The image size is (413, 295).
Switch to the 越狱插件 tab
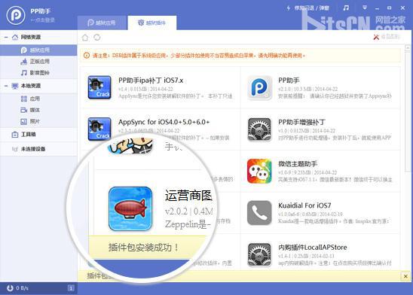[152, 23]
